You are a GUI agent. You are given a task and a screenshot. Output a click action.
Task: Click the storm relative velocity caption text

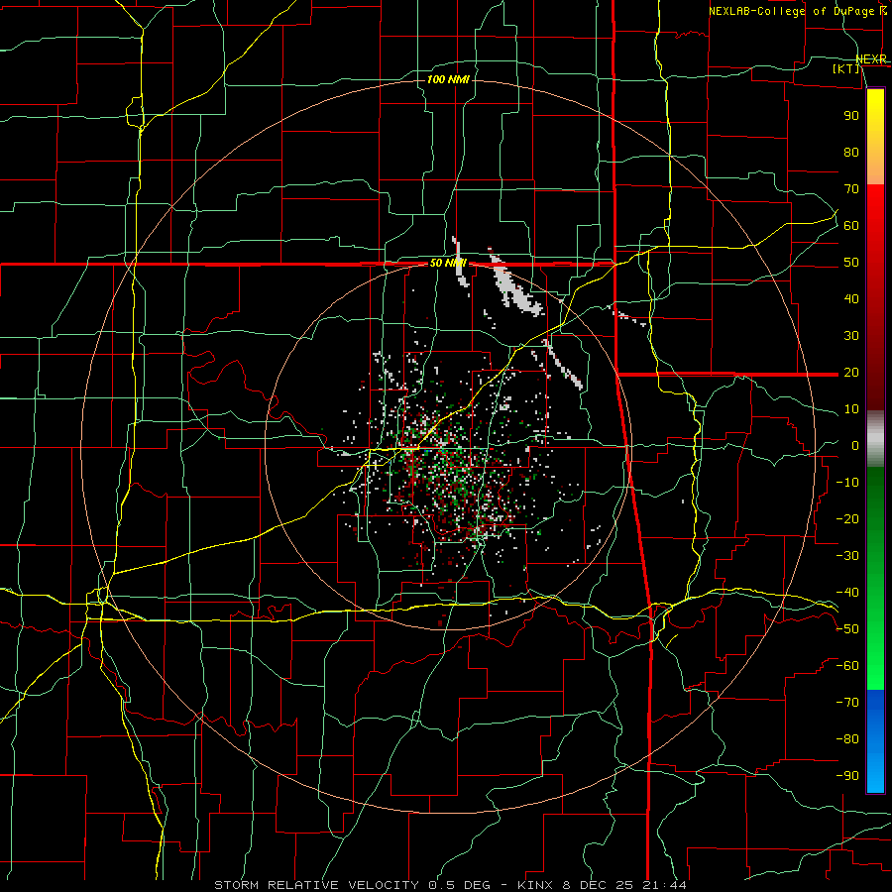point(450,885)
